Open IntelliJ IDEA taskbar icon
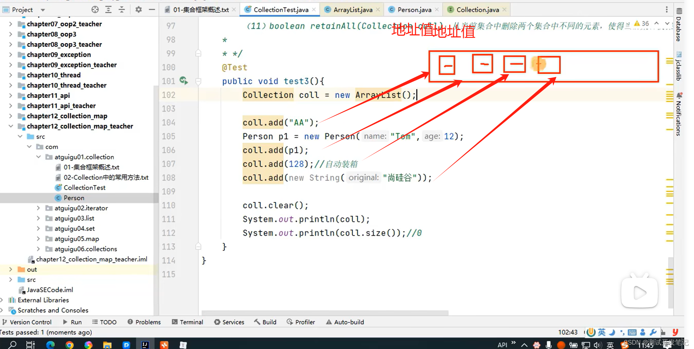Screen dimensions: 694x349 click(145, 345)
